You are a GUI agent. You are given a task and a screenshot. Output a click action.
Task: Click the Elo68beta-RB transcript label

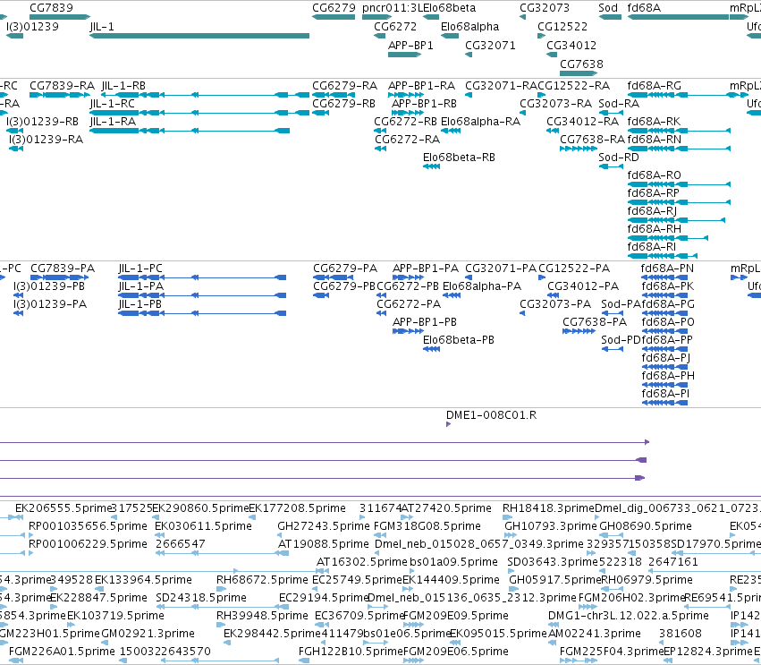(x=459, y=158)
